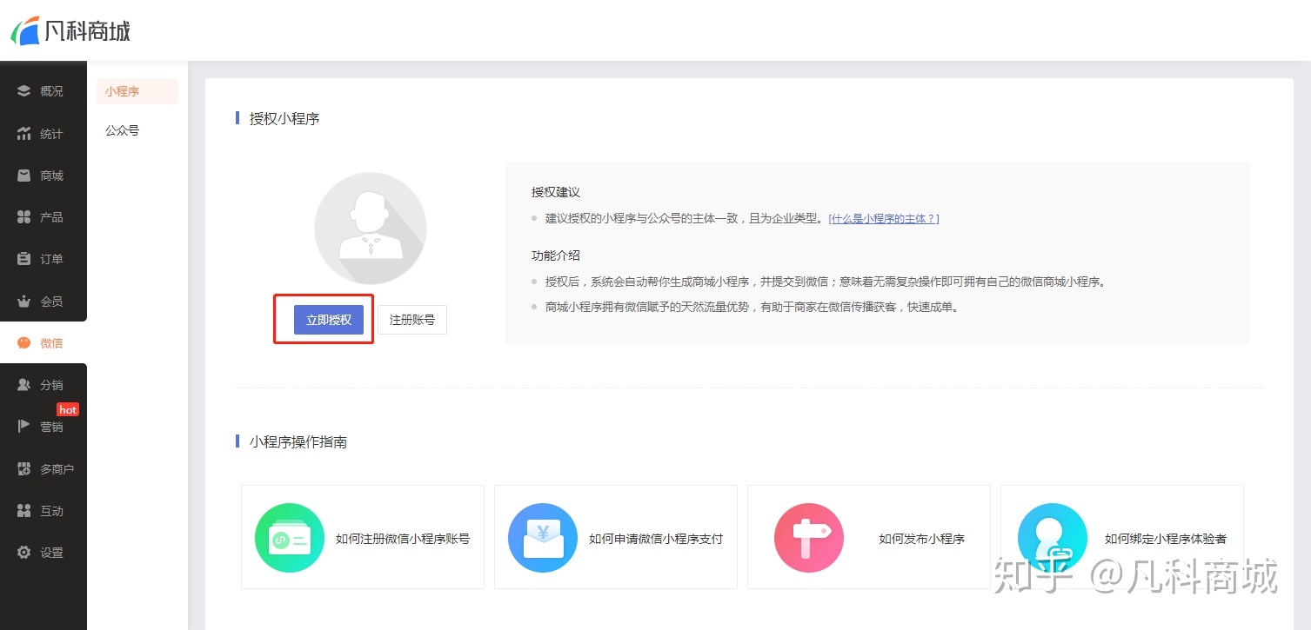Open the 商城 mall section
The width and height of the screenshot is (1311, 630).
(43, 175)
